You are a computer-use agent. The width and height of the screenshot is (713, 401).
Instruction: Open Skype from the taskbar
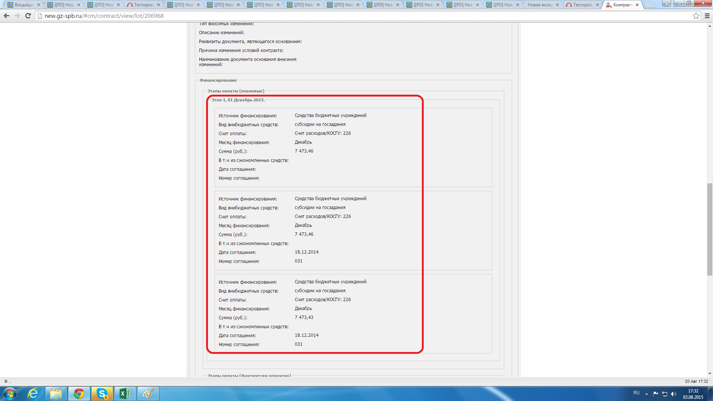(102, 394)
